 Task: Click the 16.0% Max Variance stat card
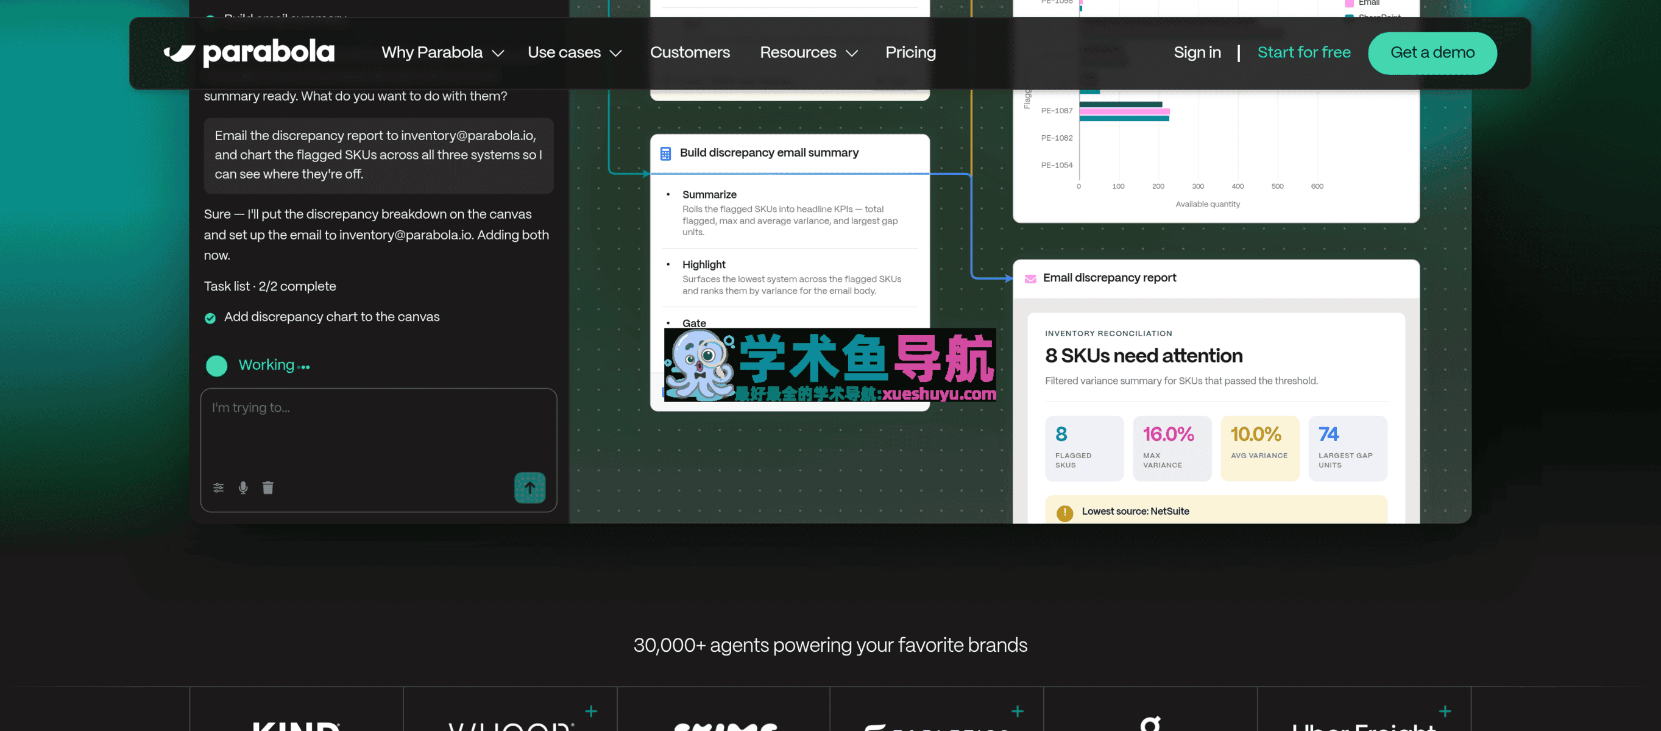pyautogui.click(x=1172, y=448)
